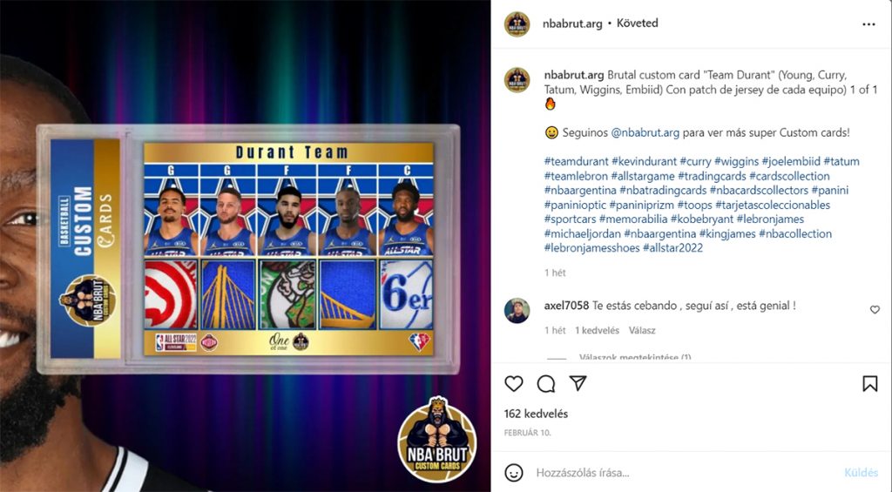View the 162 kedvelés likes list

pos(536,414)
